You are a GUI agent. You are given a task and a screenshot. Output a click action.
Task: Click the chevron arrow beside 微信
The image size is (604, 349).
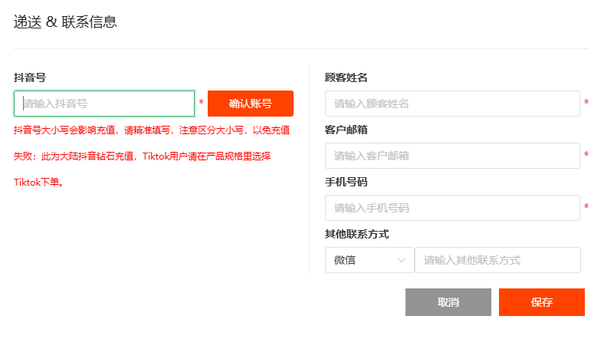pyautogui.click(x=402, y=260)
